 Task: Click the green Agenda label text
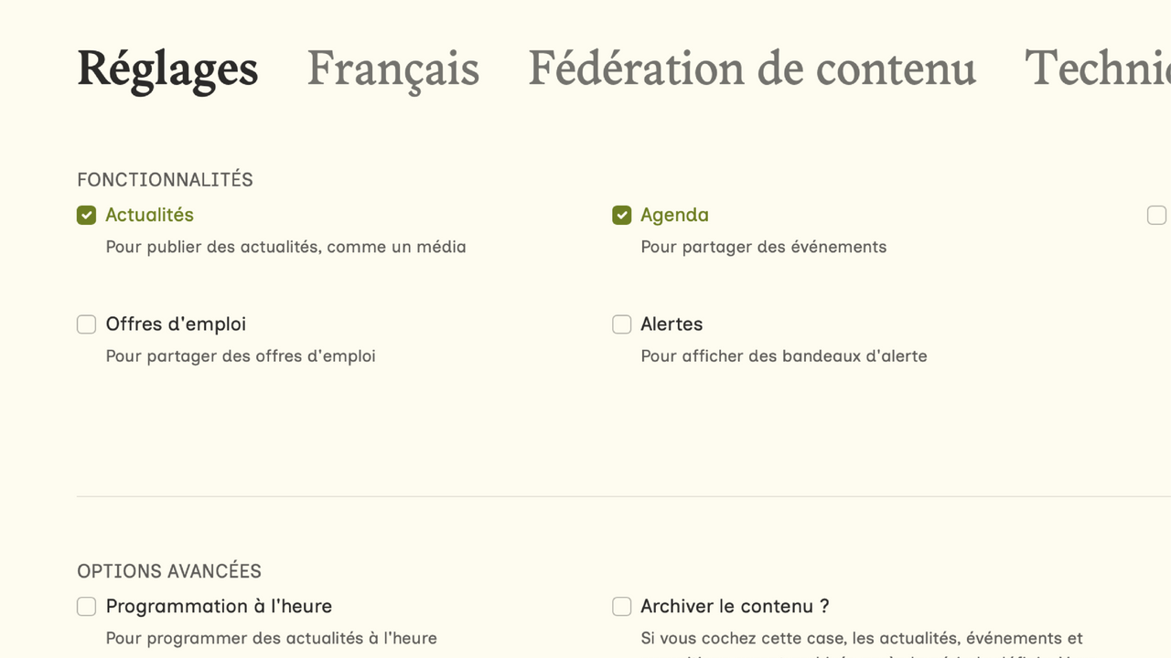tap(674, 215)
